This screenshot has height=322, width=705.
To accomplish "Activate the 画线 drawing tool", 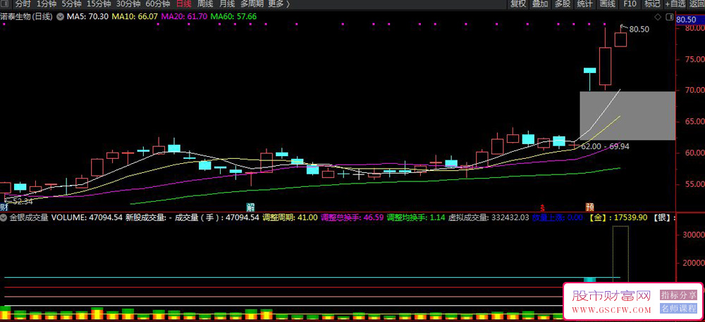I will tap(608, 4).
